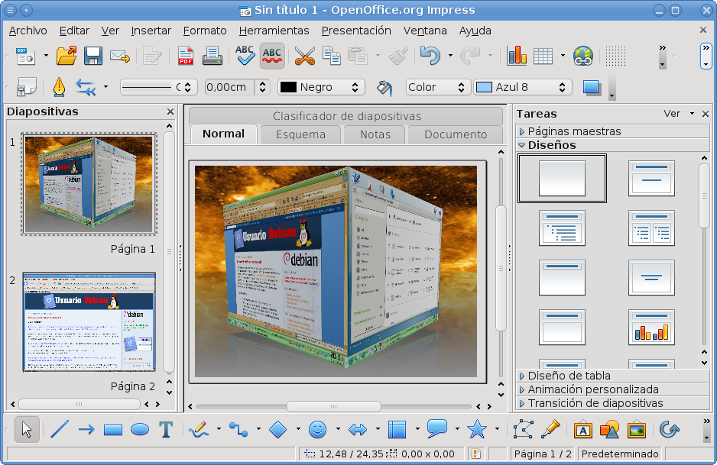Open the chart insertion tool
The image size is (717, 465).
pos(517,56)
